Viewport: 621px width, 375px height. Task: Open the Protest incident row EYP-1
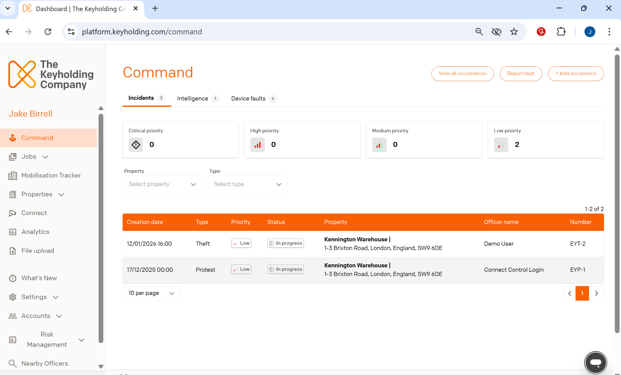363,270
